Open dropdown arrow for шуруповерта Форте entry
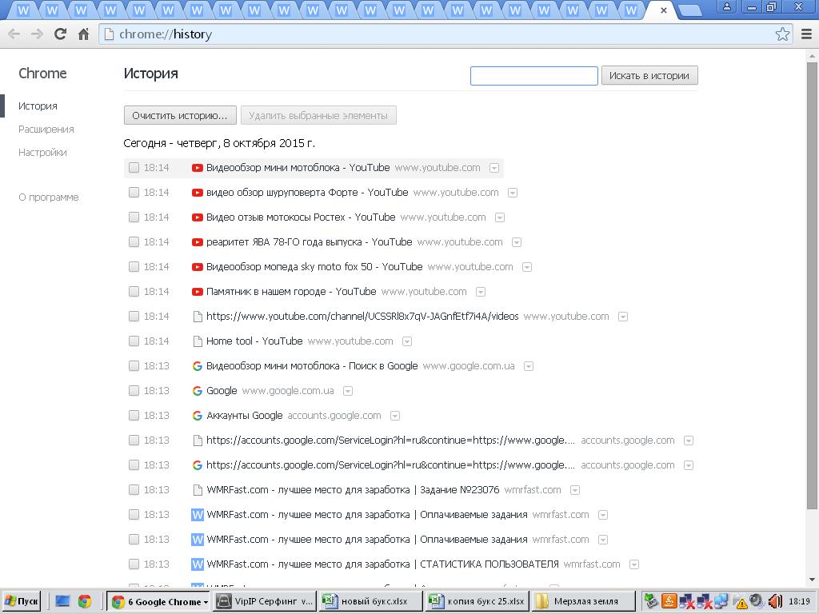The image size is (819, 614). point(513,193)
